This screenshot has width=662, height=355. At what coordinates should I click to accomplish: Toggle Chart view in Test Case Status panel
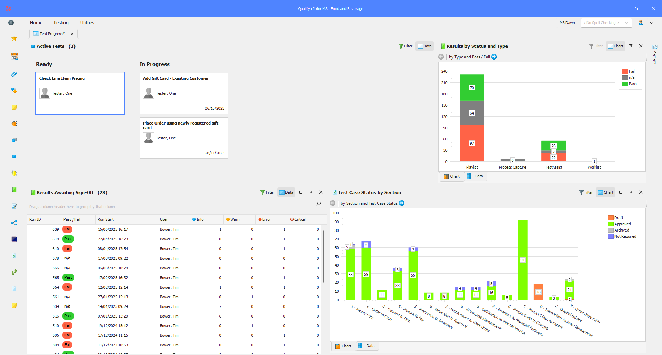[x=605, y=192]
